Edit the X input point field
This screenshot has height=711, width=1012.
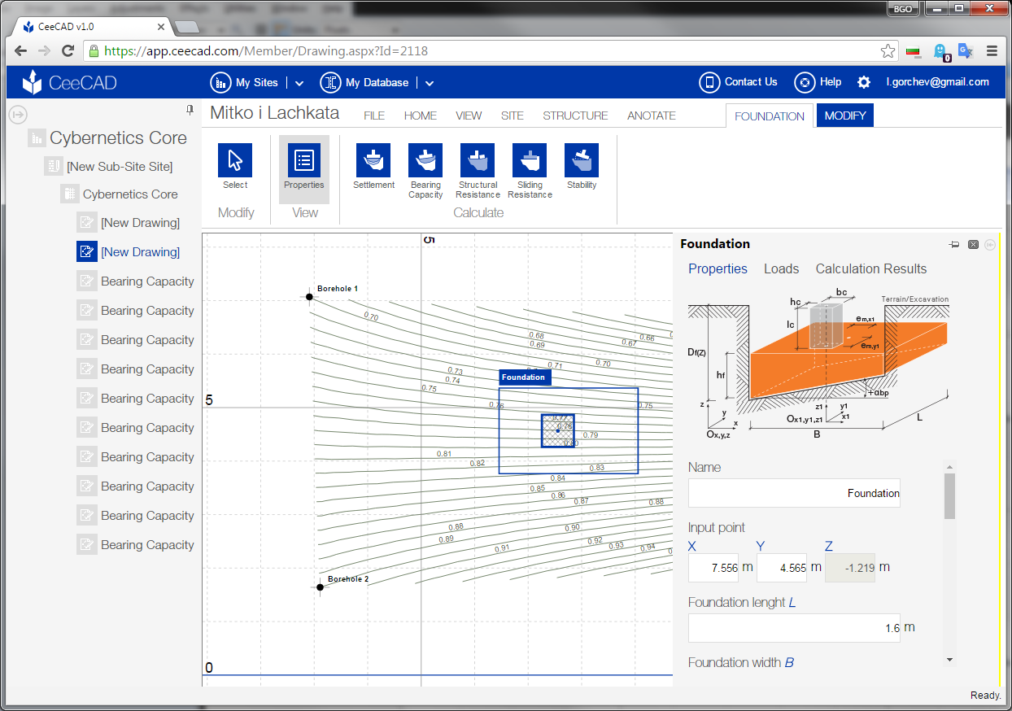713,568
